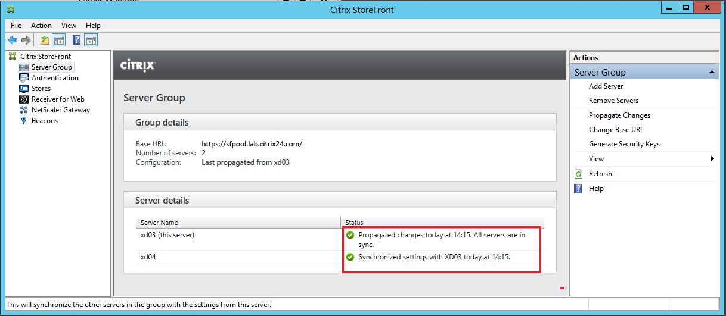The width and height of the screenshot is (726, 316).
Task: Open the Action menu
Action: (42, 26)
